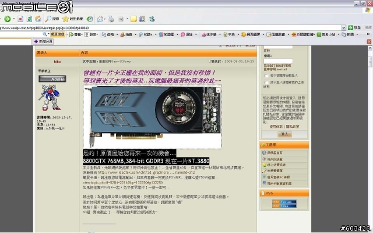Open 知識+ on Yahoo toolbar
The height and width of the screenshot is (233, 373).
[145, 35]
